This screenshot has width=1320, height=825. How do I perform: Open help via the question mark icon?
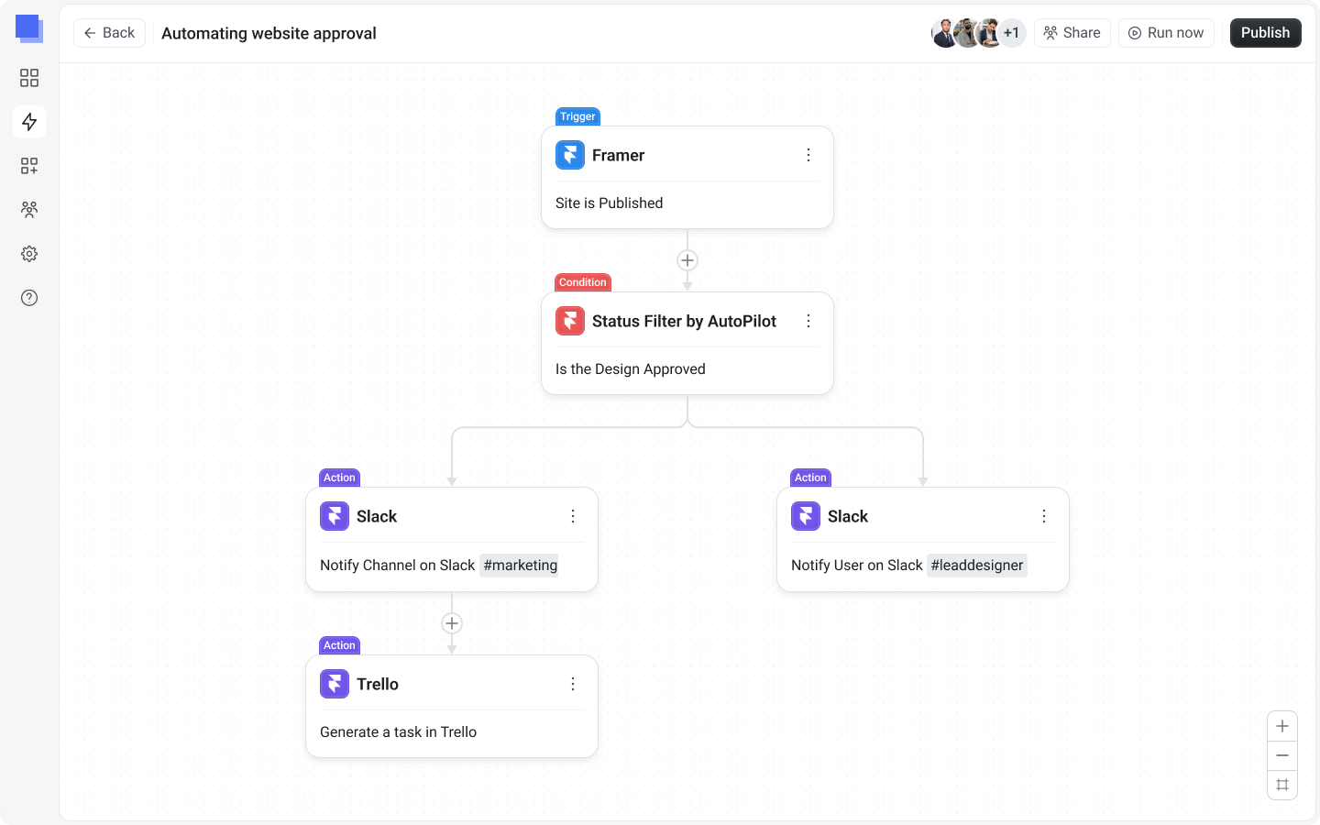28,297
